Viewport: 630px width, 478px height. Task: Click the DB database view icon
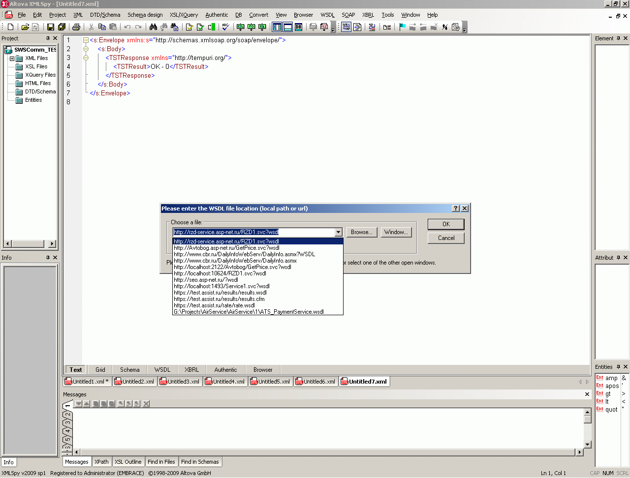(x=298, y=27)
